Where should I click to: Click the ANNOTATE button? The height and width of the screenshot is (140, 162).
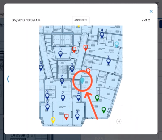81,20
